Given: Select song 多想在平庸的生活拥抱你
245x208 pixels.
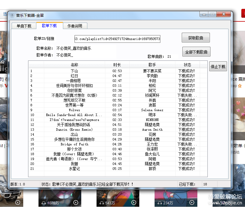Looking at the screenshot, I should (118, 139).
